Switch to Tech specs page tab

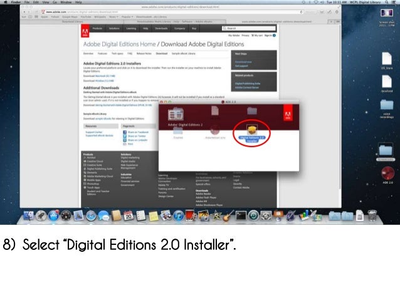117,53
